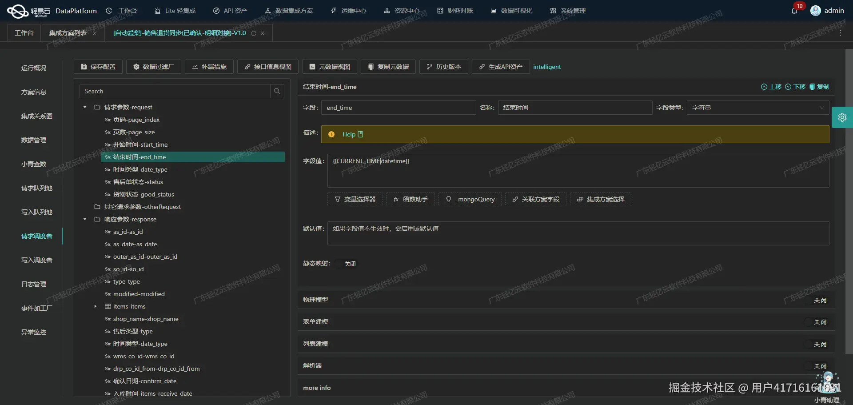Toggle the 解析器 switch
853x405 pixels.
[x=817, y=366]
